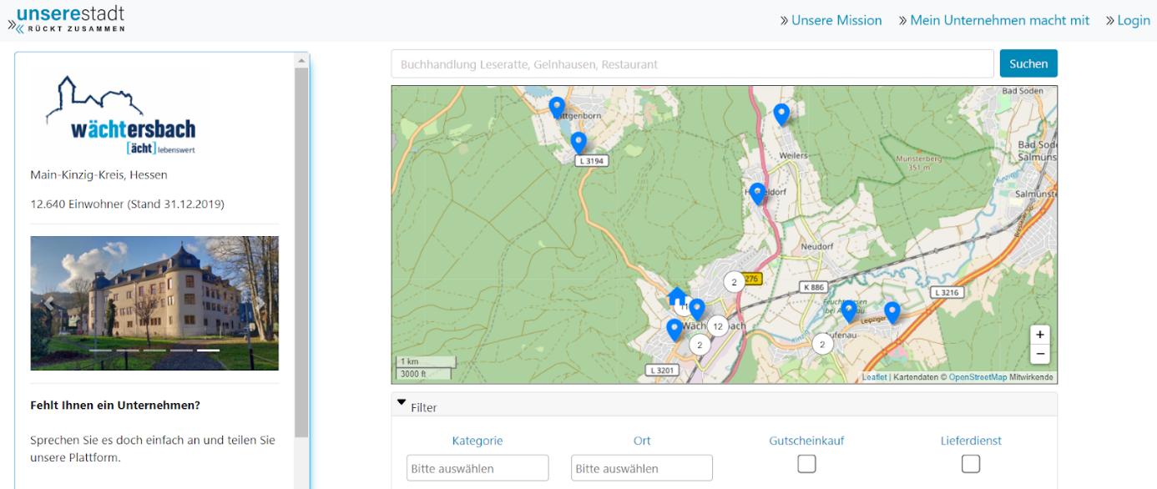Viewport: 1157px width, 489px height.
Task: Click the map marker north of Weilers
Action: [x=781, y=114]
